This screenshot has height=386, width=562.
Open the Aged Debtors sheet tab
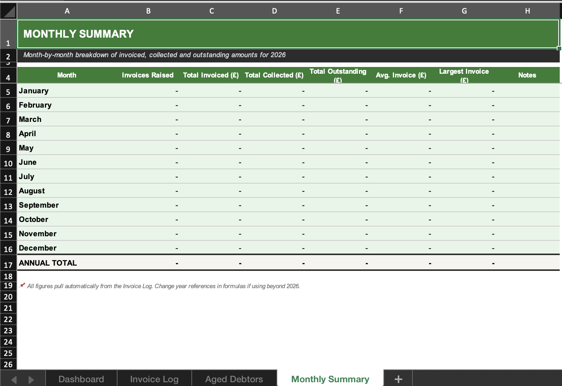tap(234, 379)
